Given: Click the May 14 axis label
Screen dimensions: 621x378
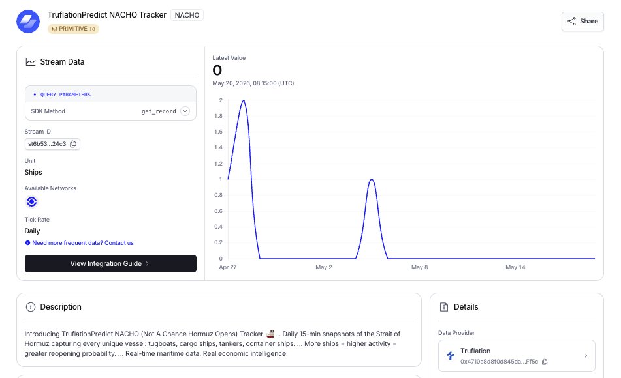Looking at the screenshot, I should click(x=515, y=267).
